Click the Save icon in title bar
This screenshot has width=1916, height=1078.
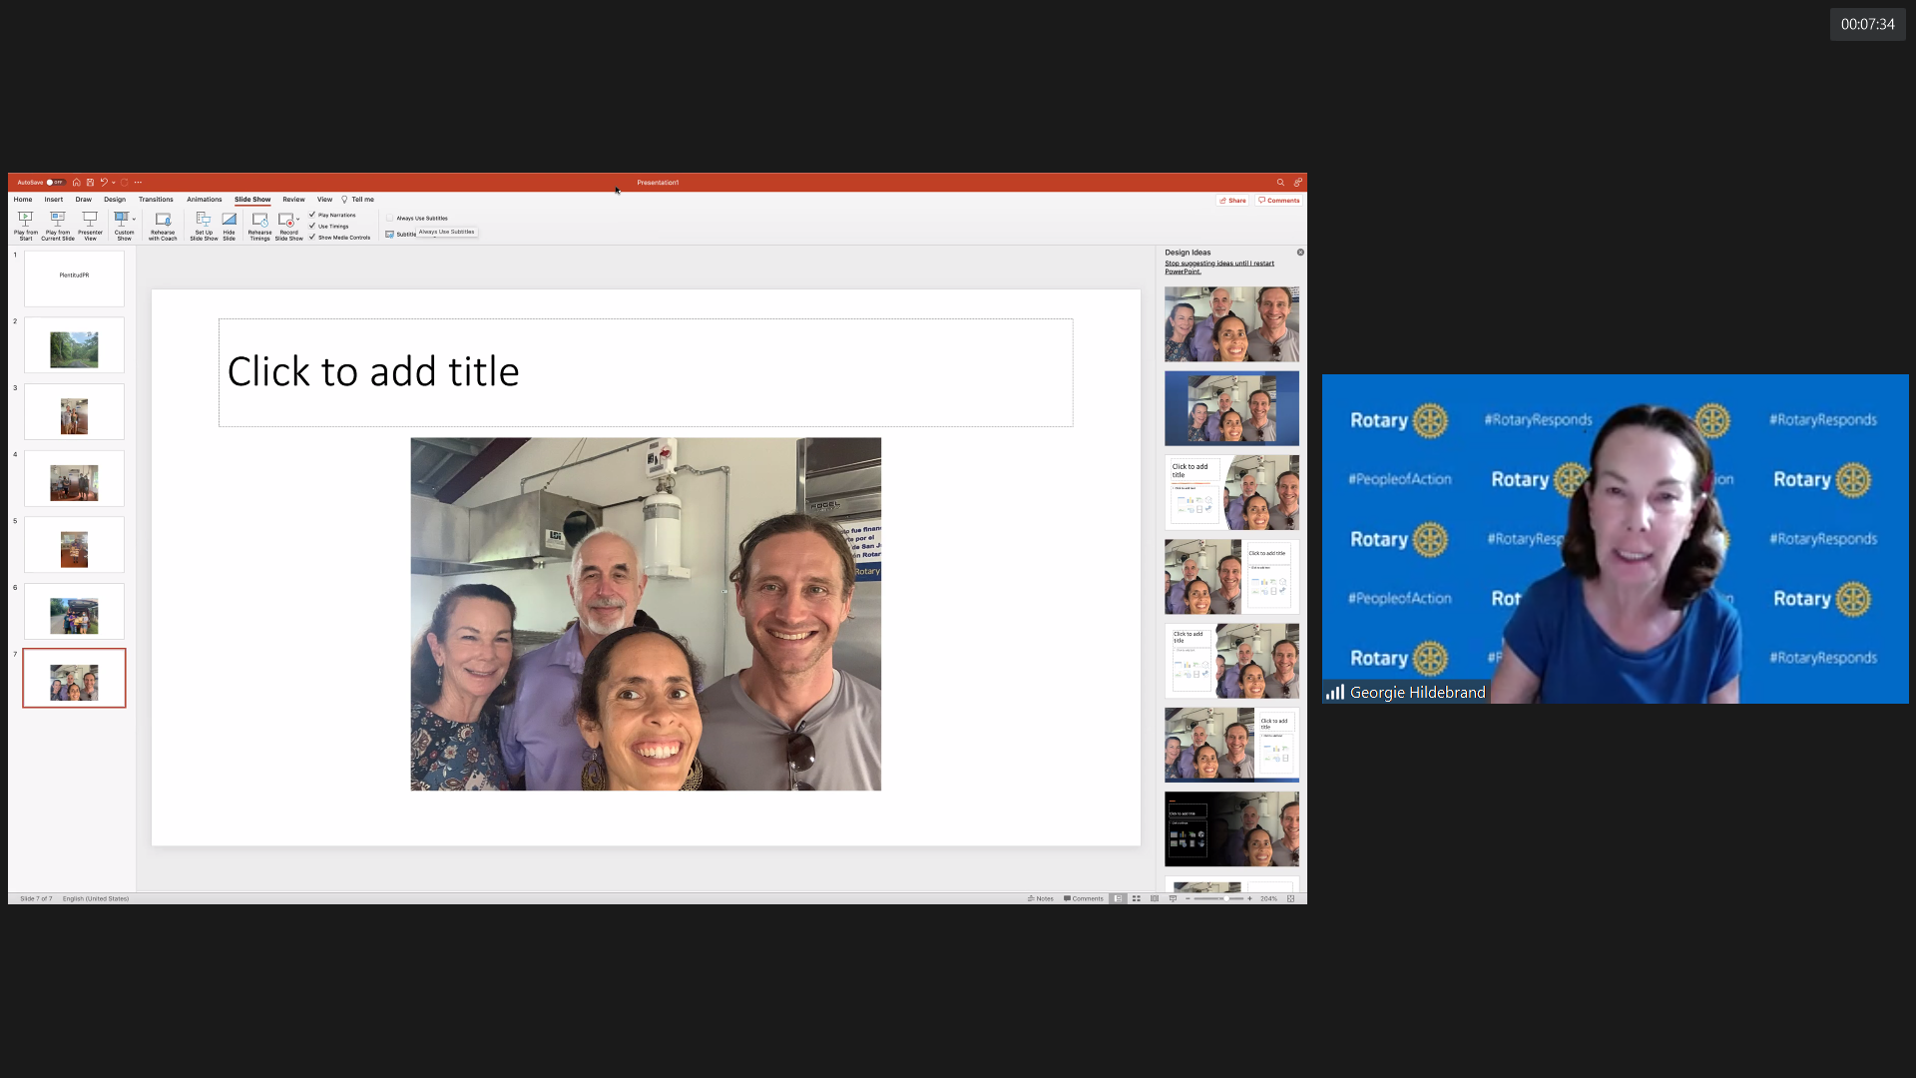tap(90, 183)
